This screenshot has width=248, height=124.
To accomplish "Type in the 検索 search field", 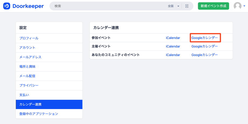I will pos(108,6).
